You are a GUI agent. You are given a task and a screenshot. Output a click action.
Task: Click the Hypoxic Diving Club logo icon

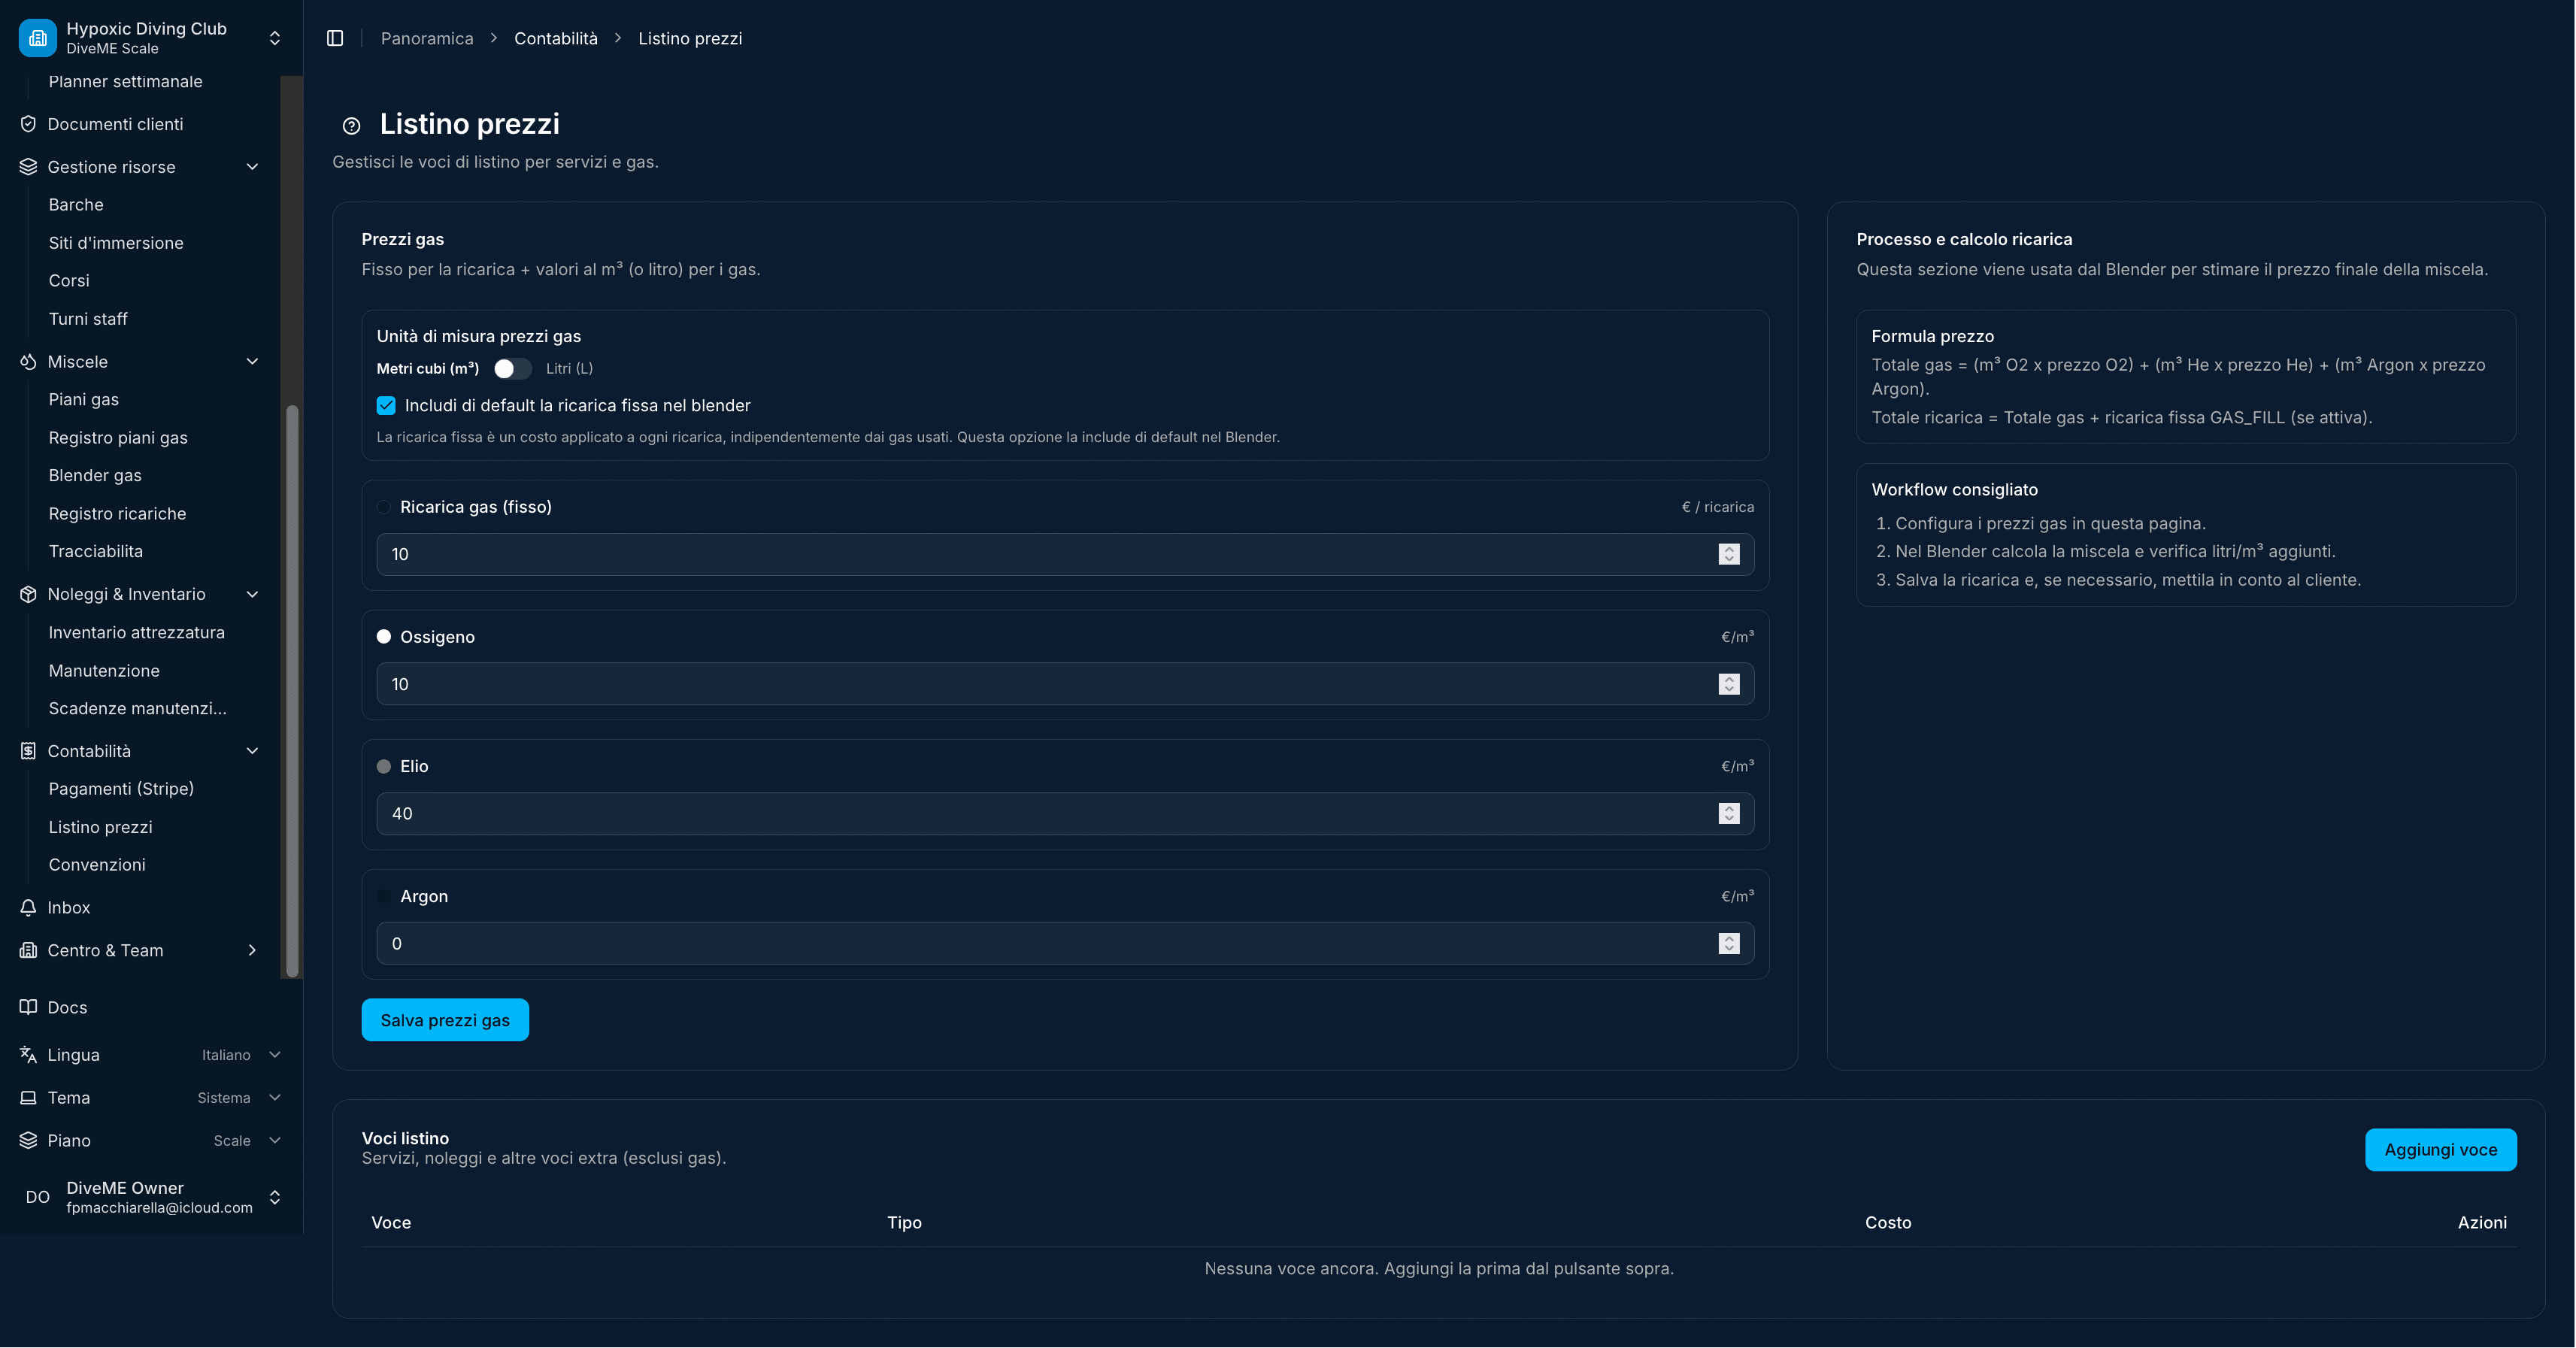coord(37,38)
